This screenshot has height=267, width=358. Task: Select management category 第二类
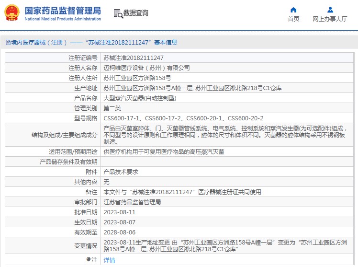(112, 108)
